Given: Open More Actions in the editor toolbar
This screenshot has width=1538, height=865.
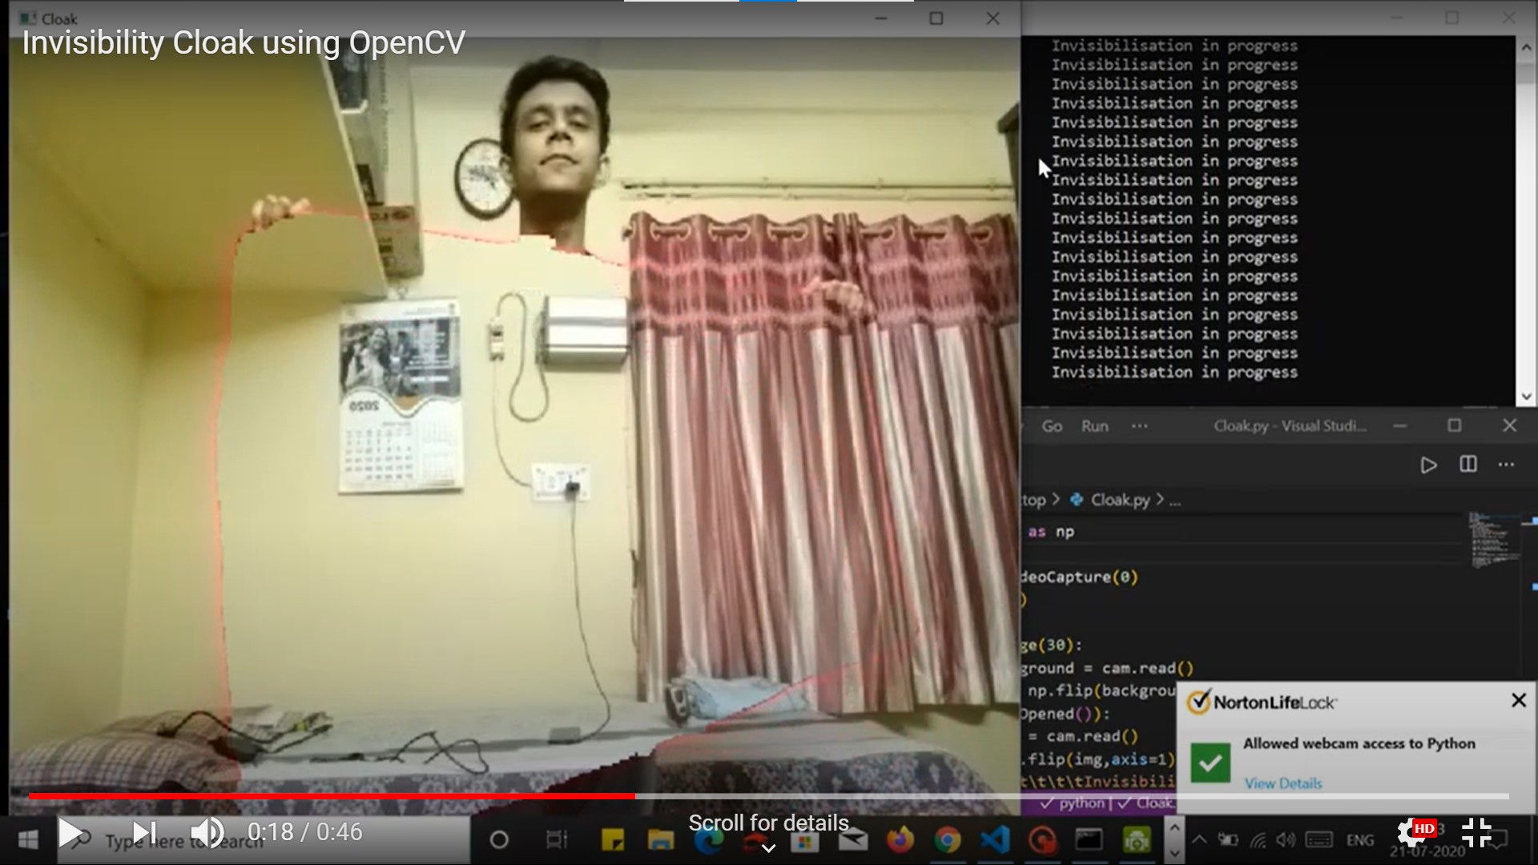Looking at the screenshot, I should coord(1507,465).
